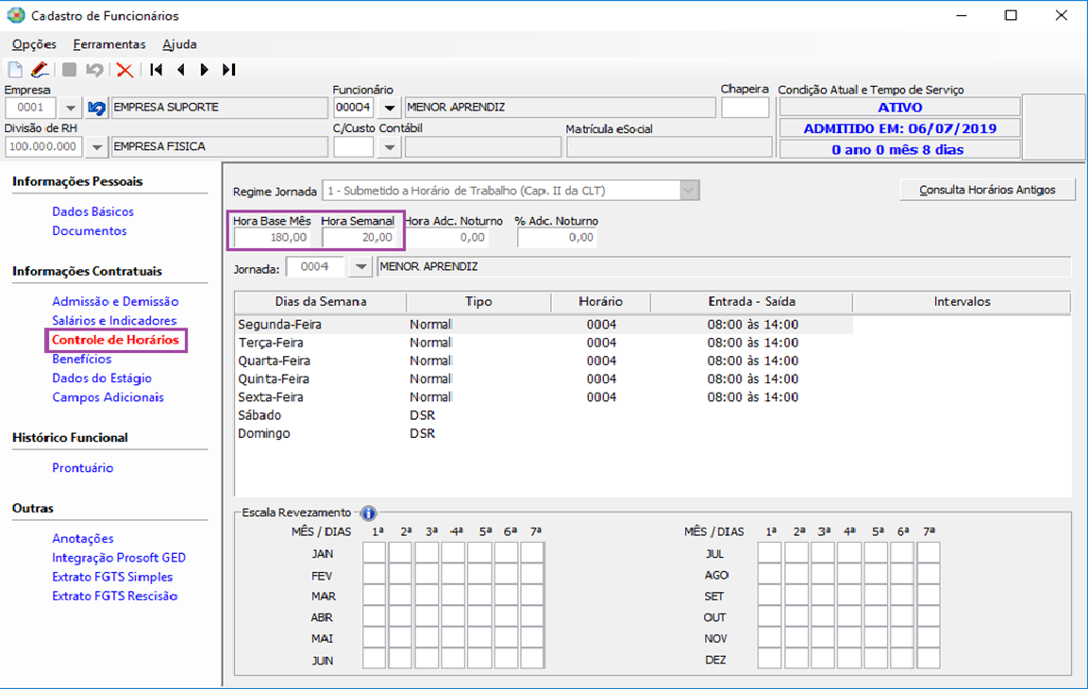The height and width of the screenshot is (689, 1089).
Task: Open the Ajuda menu
Action: point(180,44)
